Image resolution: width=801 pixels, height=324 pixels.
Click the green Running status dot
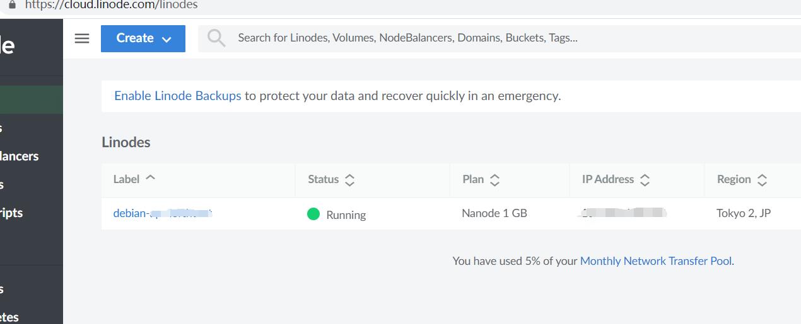313,214
